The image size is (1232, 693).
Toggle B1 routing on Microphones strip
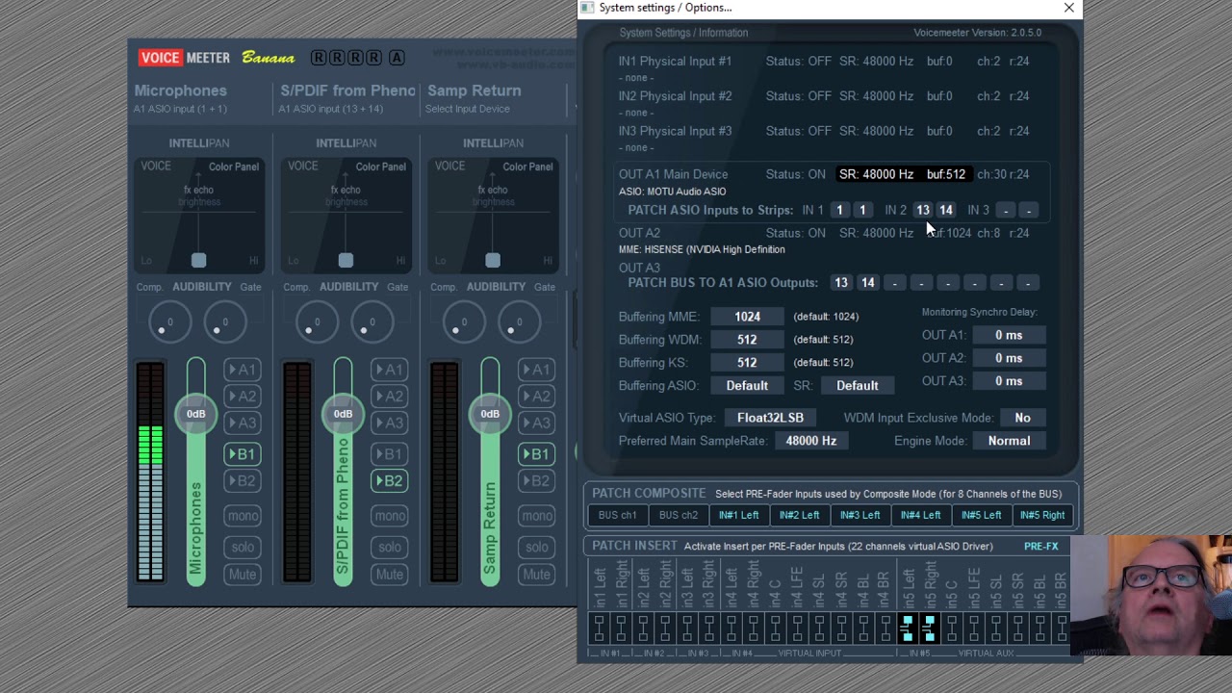tap(243, 454)
